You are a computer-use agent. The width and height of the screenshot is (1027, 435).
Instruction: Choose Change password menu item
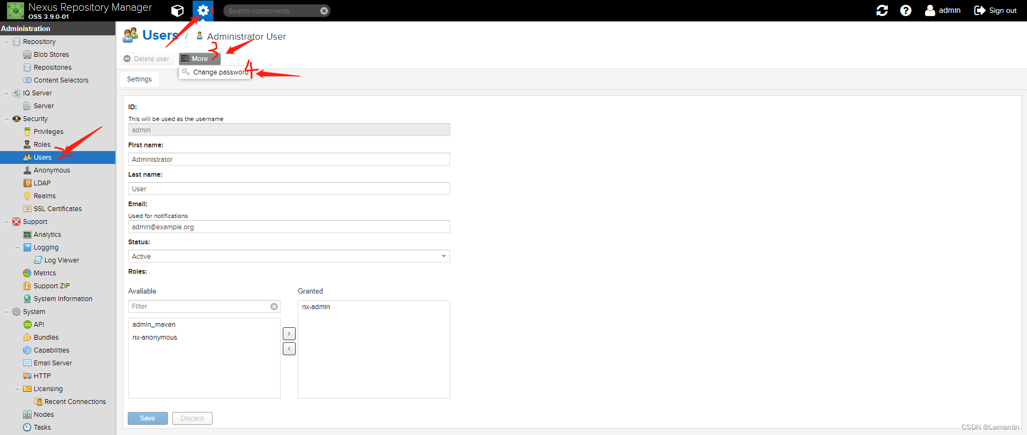[215, 72]
